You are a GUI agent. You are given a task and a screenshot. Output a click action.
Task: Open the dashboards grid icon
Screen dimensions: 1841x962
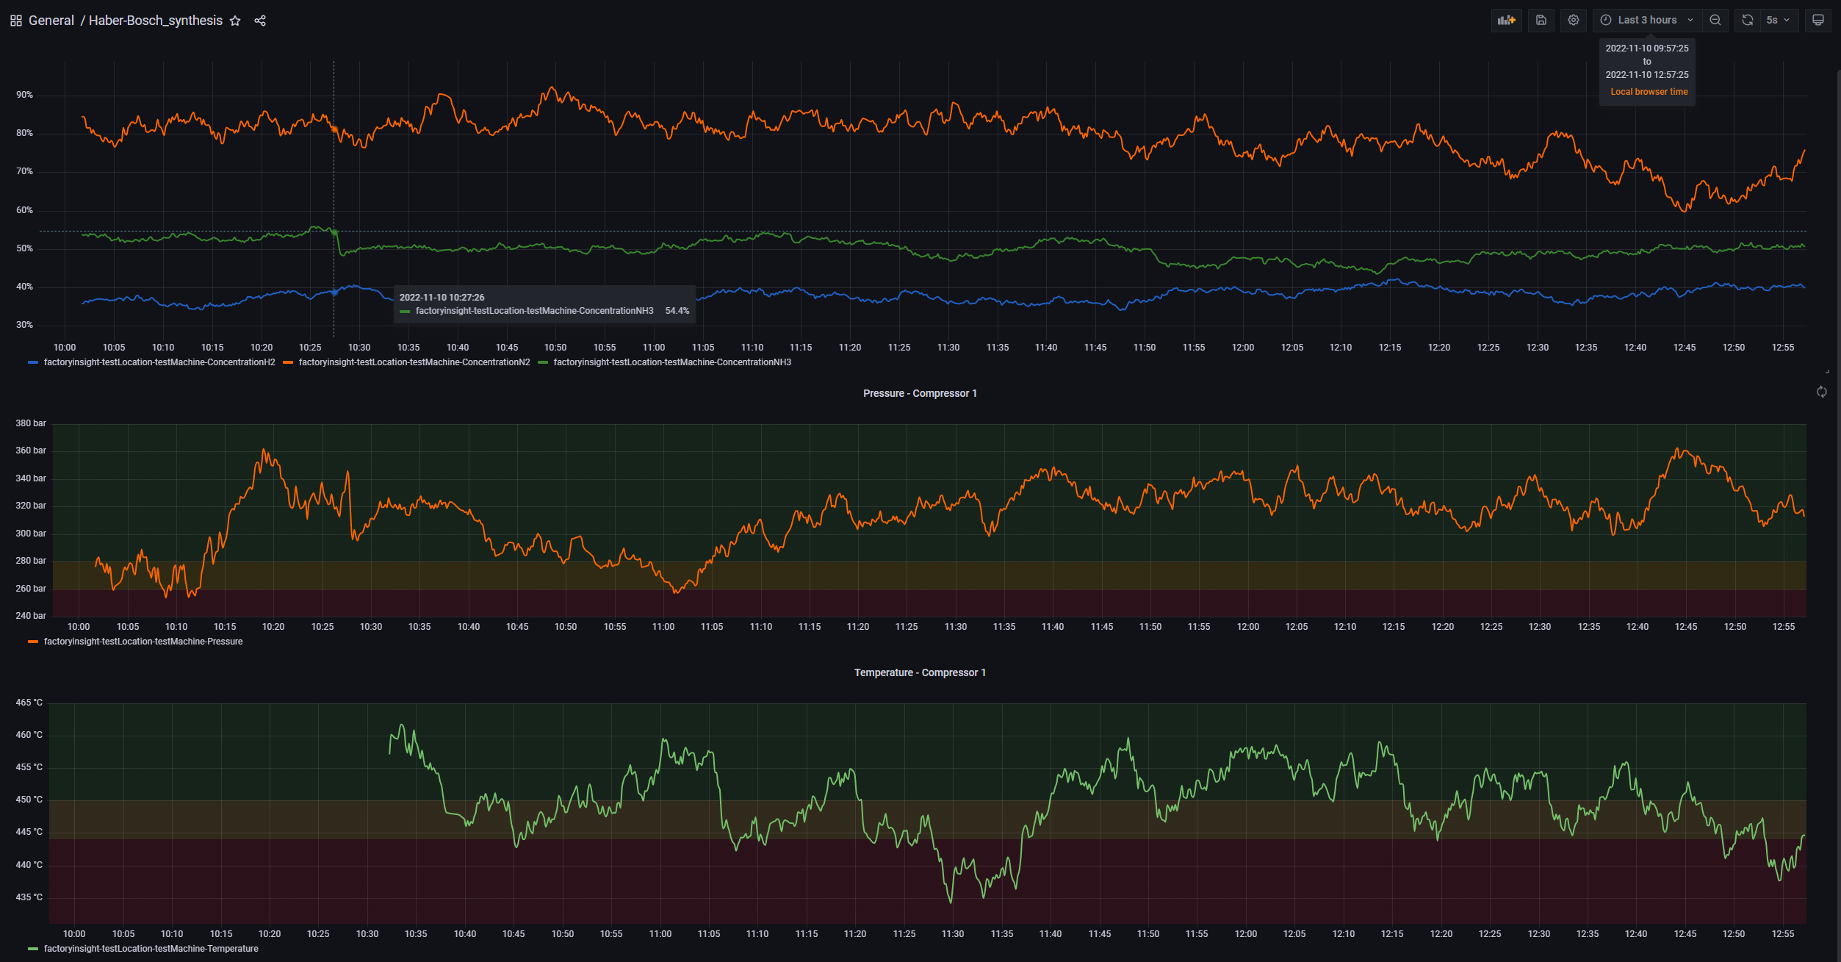tap(15, 21)
